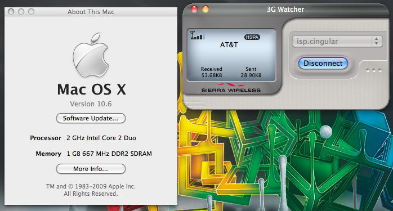
Task: Click the 3G Watcher window title
Action: pos(285,10)
